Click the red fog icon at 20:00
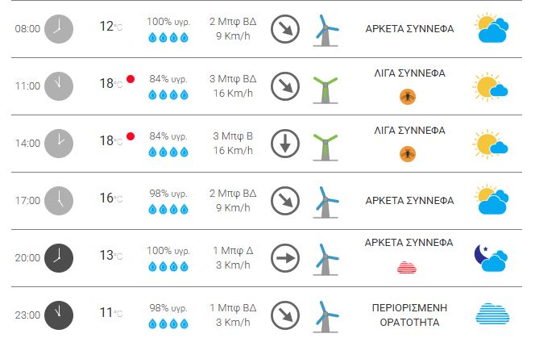 (x=408, y=267)
